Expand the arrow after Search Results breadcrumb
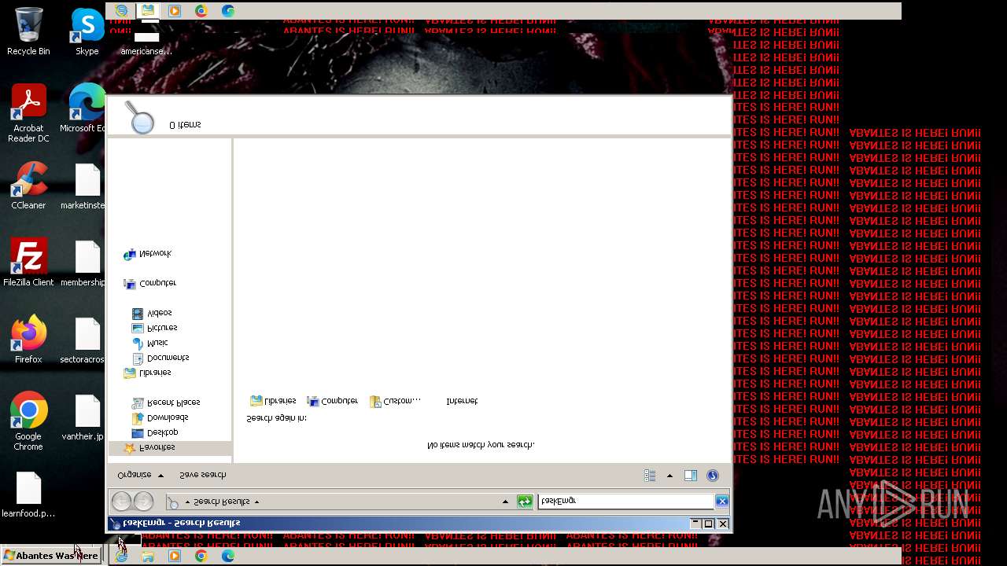 (256, 502)
